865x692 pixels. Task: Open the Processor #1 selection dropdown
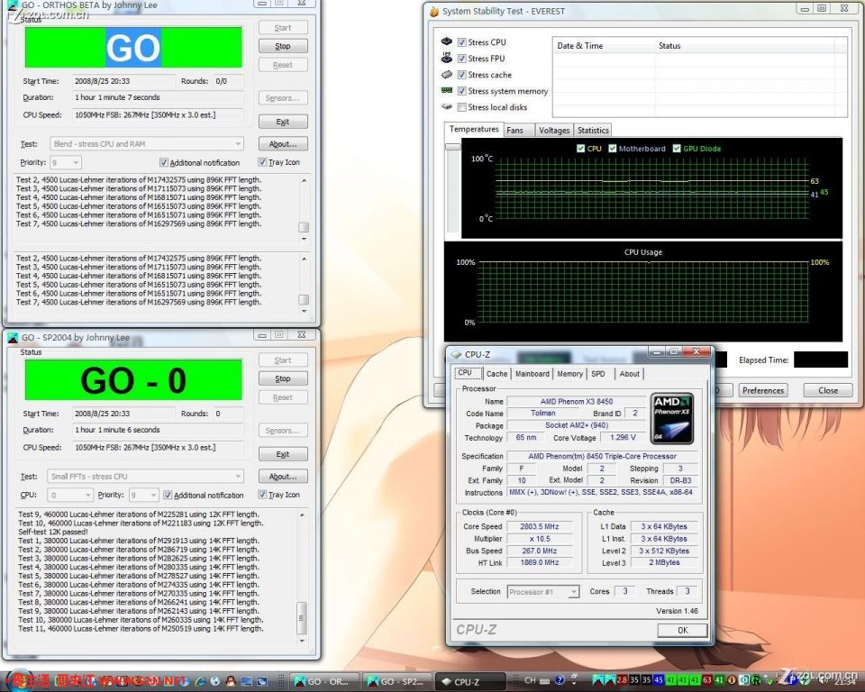coord(542,592)
